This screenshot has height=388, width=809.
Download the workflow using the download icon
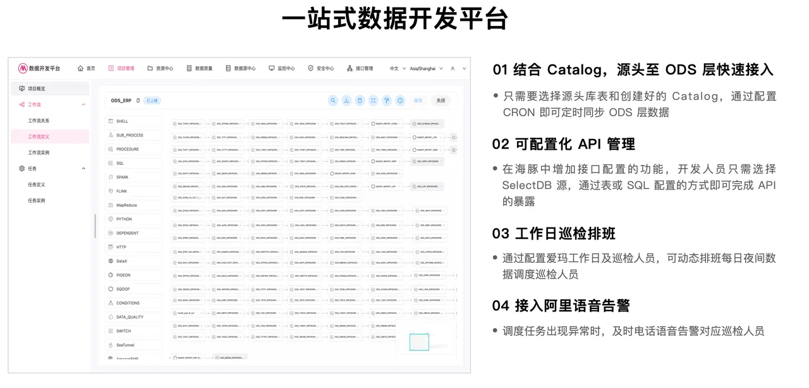[x=346, y=100]
